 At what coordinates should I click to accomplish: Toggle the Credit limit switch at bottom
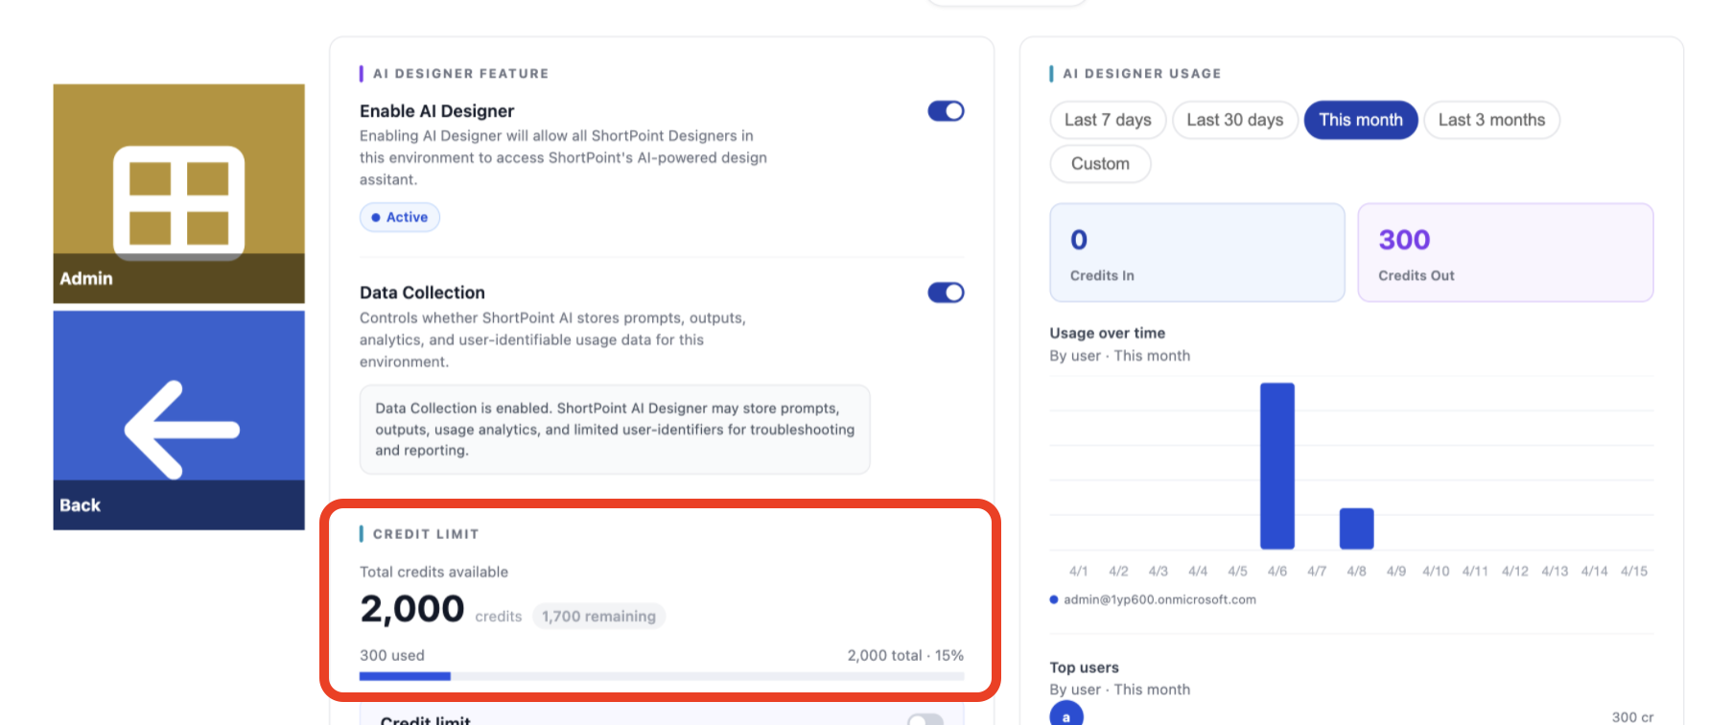pos(925,720)
